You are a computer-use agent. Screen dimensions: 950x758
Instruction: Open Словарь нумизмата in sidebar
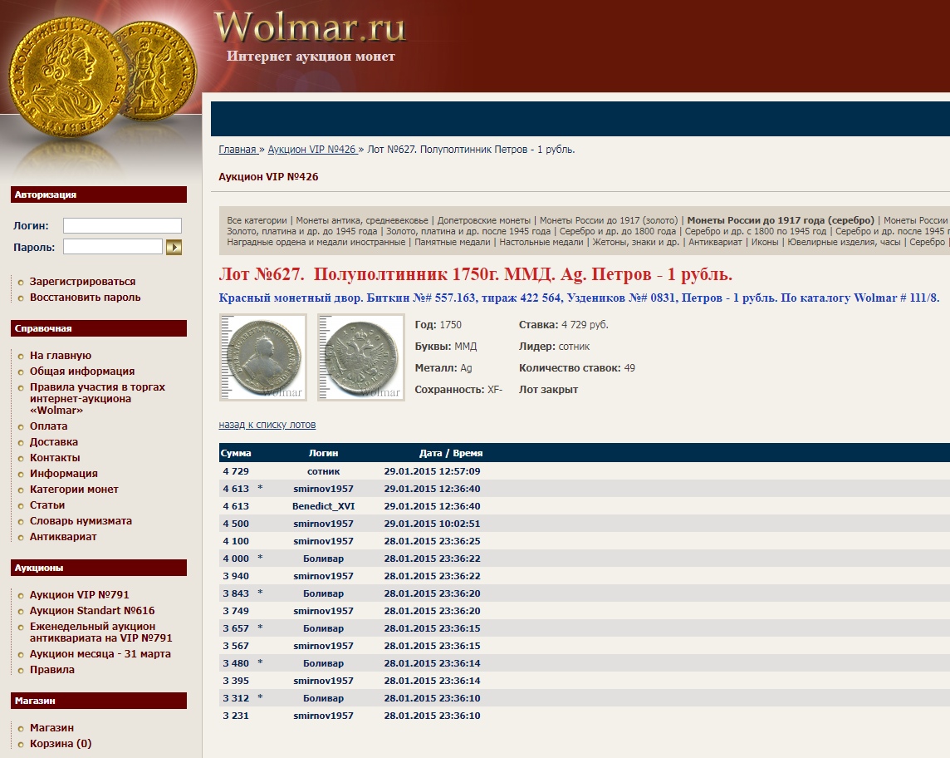click(x=81, y=521)
